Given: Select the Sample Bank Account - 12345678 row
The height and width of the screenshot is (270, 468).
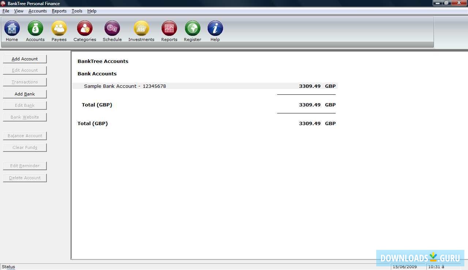Looking at the screenshot, I should pos(205,86).
